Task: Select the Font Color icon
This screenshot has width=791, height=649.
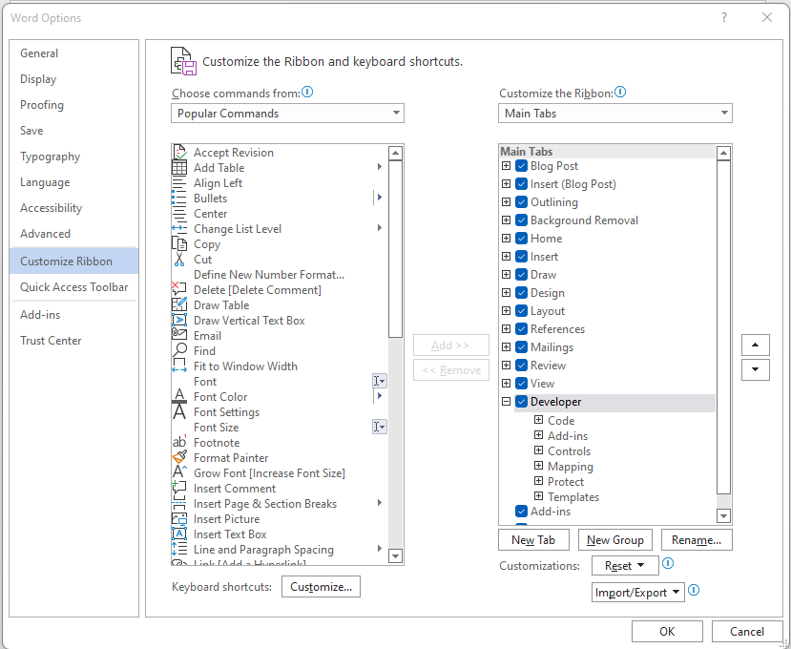Action: point(179,396)
